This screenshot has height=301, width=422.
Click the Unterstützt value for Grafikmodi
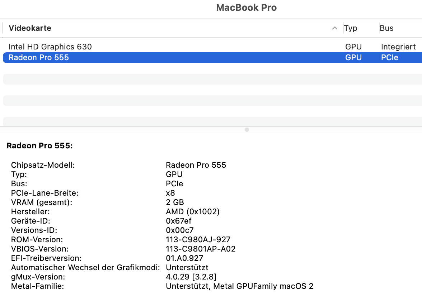point(187,268)
